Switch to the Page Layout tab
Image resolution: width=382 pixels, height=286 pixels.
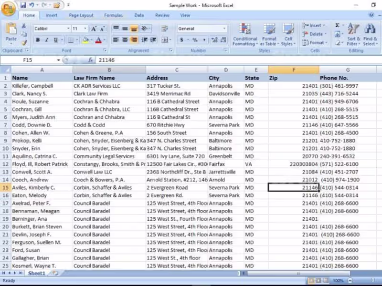point(81,15)
